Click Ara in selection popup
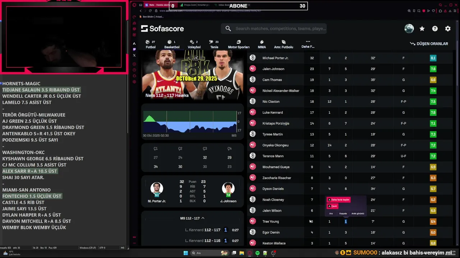This screenshot has width=460, height=258. click(331, 214)
